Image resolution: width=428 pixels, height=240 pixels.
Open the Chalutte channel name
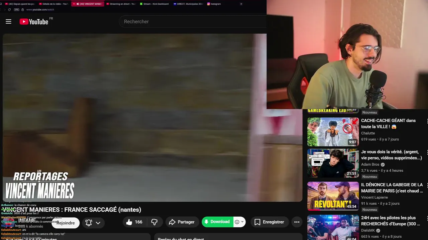(368, 133)
